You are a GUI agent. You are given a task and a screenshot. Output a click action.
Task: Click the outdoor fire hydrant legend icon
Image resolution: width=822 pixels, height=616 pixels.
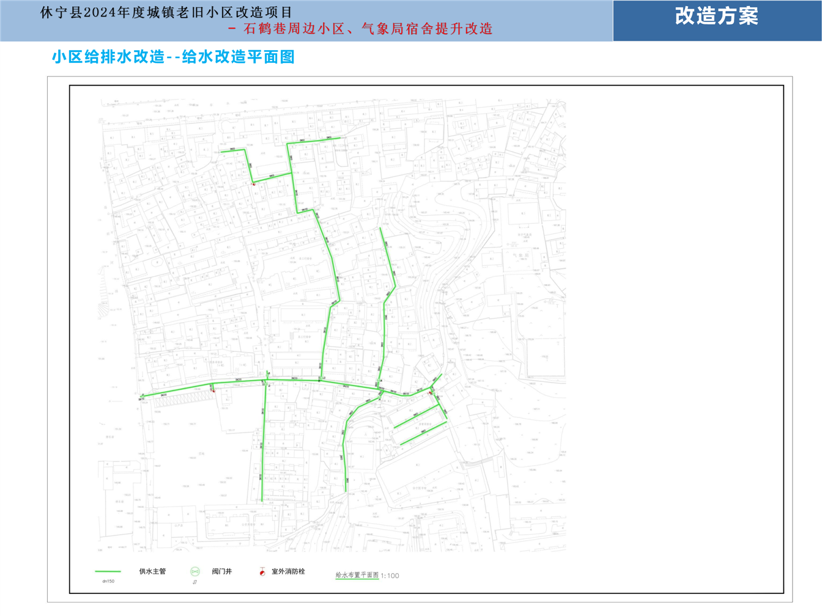(262, 571)
